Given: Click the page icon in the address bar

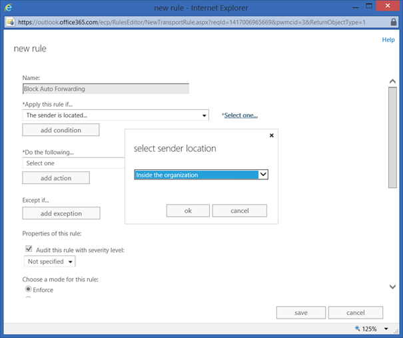Looking at the screenshot, I should tap(10, 22).
